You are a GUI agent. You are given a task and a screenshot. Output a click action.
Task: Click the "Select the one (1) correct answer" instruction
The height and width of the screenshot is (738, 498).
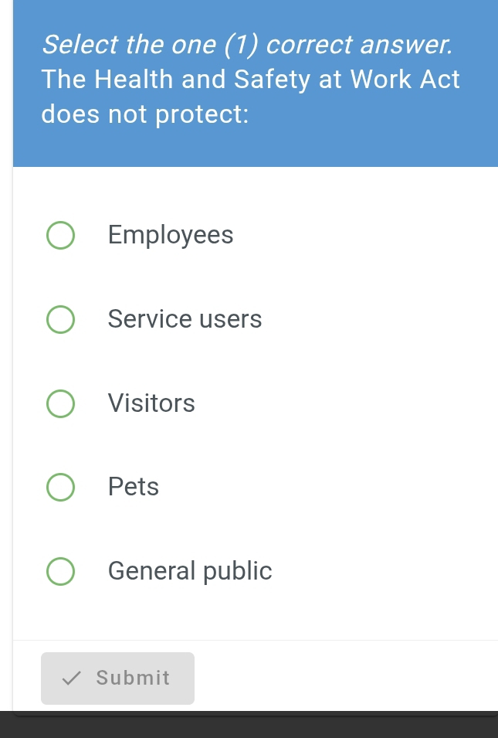(x=246, y=45)
